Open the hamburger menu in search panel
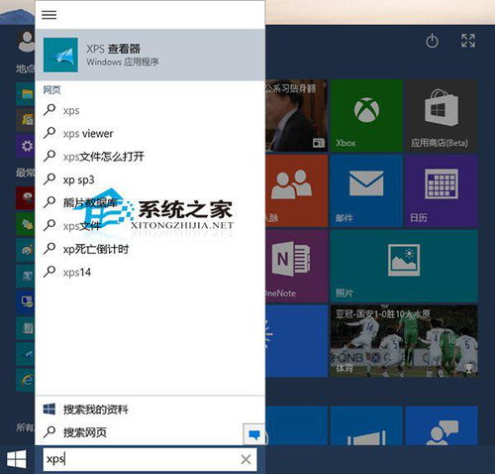This screenshot has height=474, width=495. (49, 15)
